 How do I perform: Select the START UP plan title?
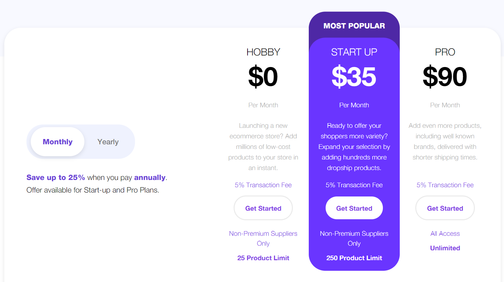[354, 52]
